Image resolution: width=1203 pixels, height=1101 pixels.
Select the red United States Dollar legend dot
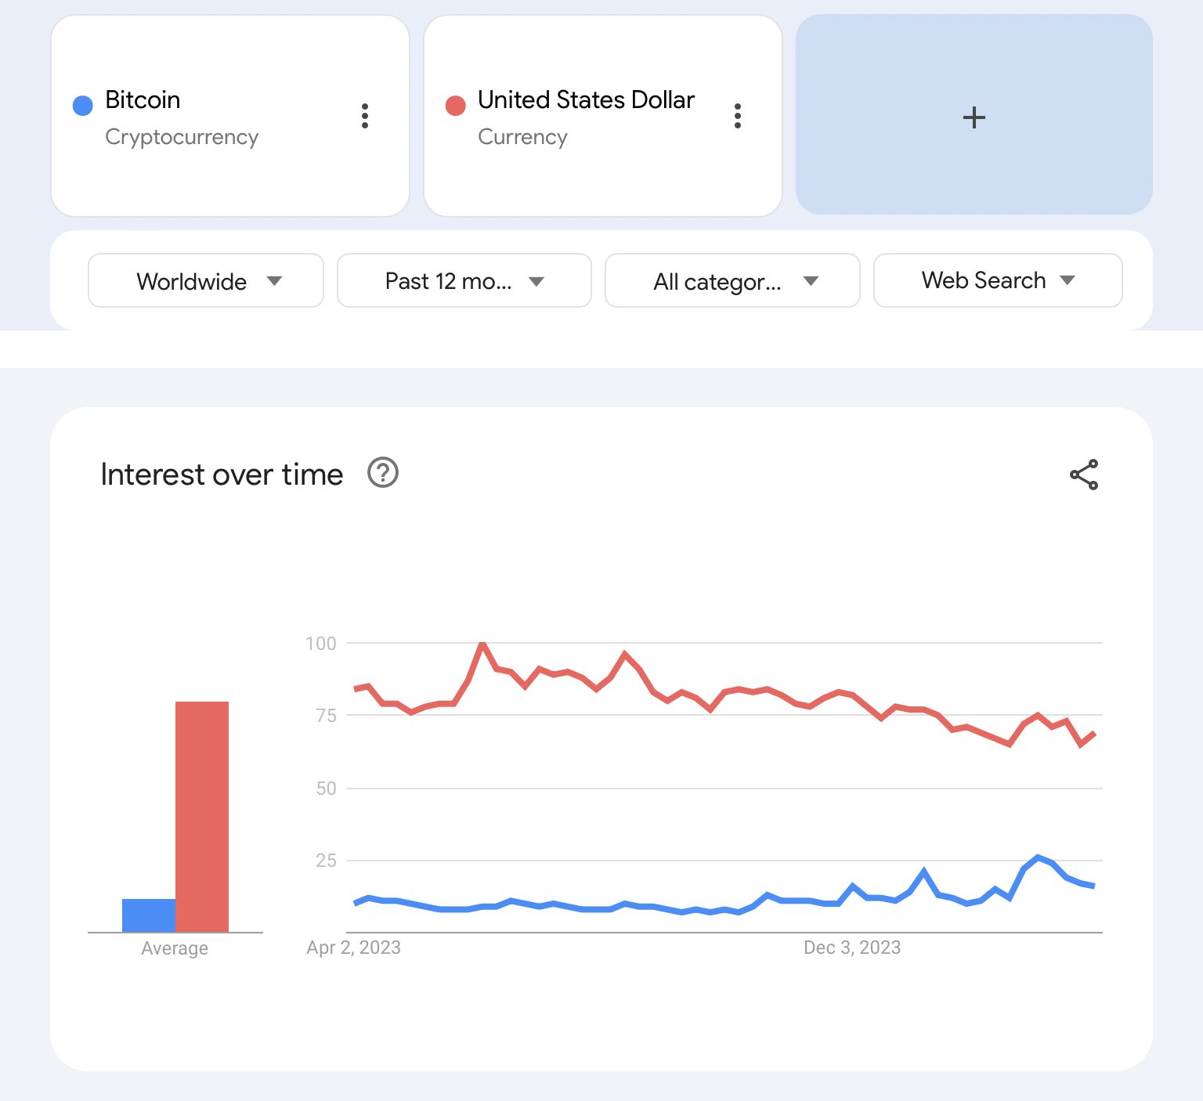[456, 104]
